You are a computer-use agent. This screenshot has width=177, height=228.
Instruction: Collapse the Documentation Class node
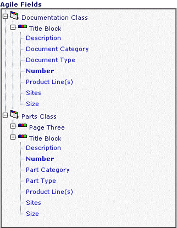pyautogui.click(x=5, y=16)
